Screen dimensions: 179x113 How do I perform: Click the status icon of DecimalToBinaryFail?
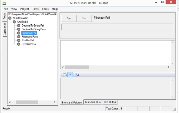19,25
